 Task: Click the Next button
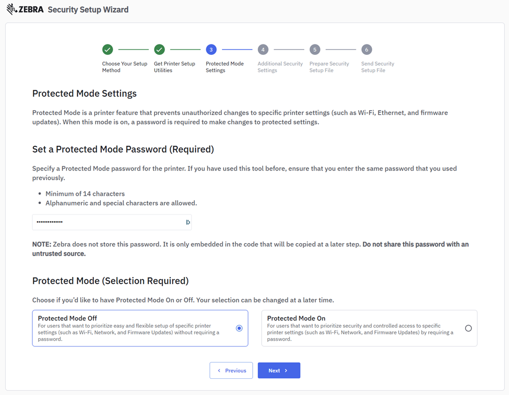(279, 370)
